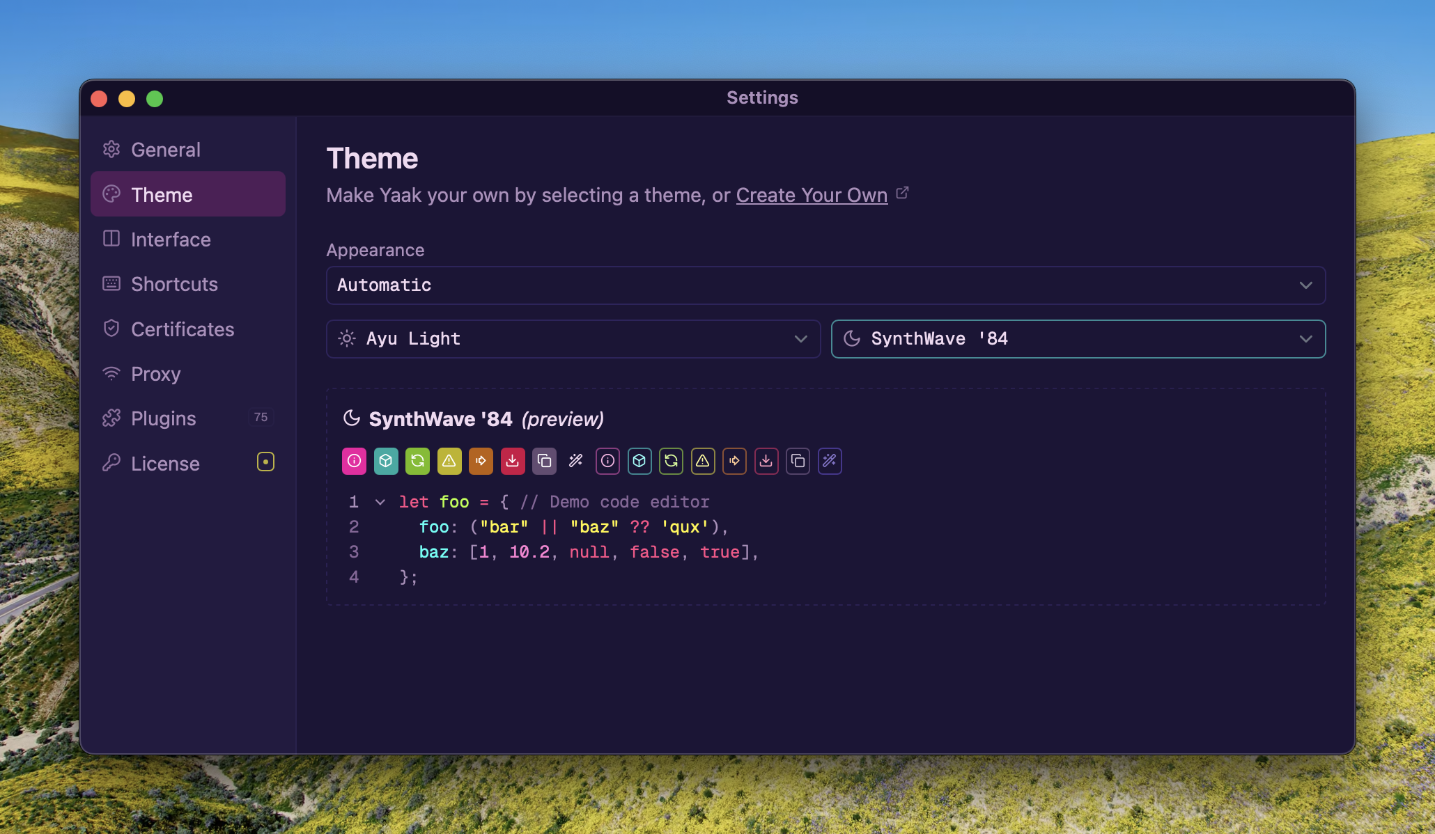This screenshot has width=1435, height=834.
Task: Click the solid green refresh icon button
Action: pos(417,461)
